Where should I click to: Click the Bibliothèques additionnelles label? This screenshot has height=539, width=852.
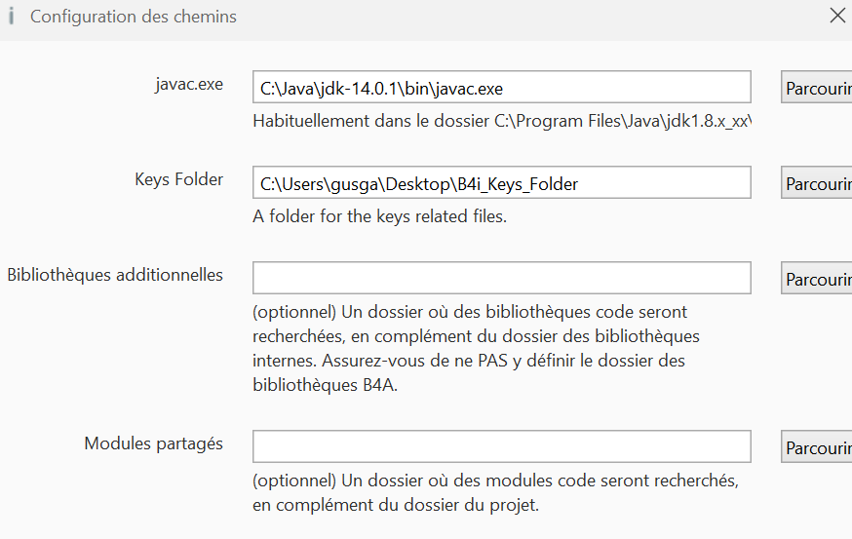tap(115, 275)
